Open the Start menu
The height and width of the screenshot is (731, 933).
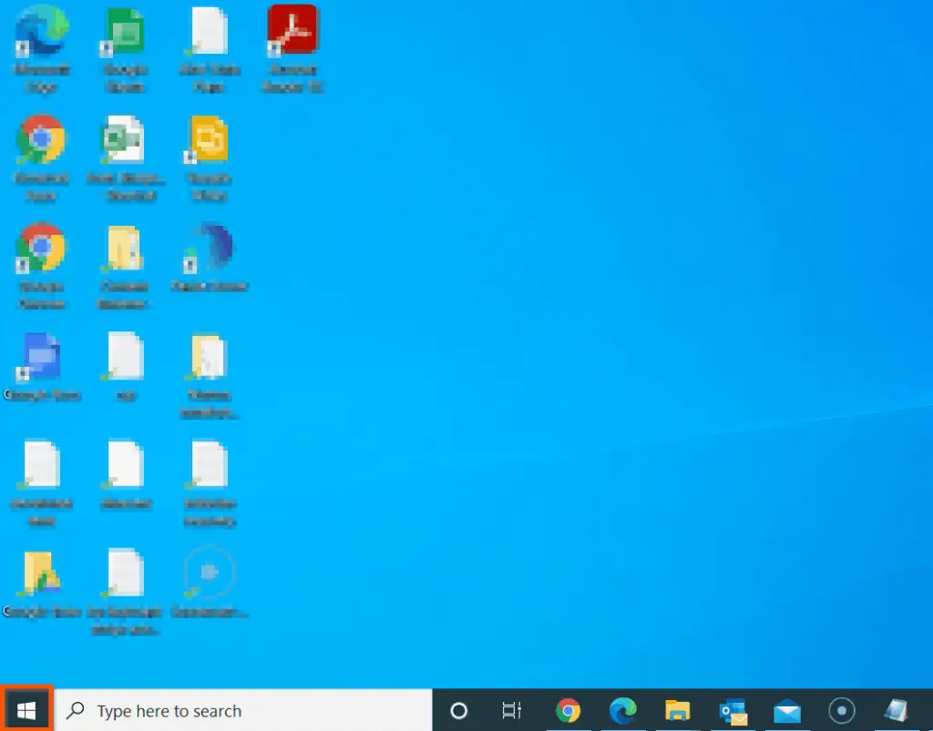pyautogui.click(x=25, y=710)
